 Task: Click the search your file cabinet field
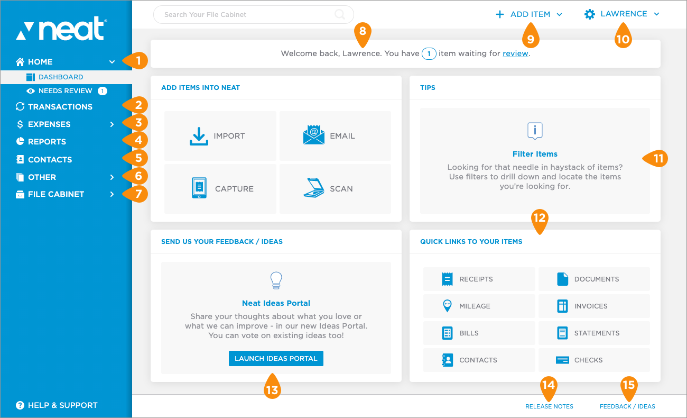[x=254, y=14]
